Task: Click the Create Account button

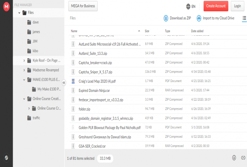Action: coord(216,6)
